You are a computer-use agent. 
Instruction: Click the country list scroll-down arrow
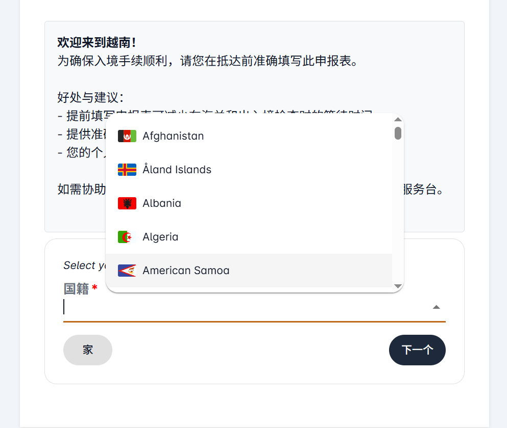[x=398, y=286]
